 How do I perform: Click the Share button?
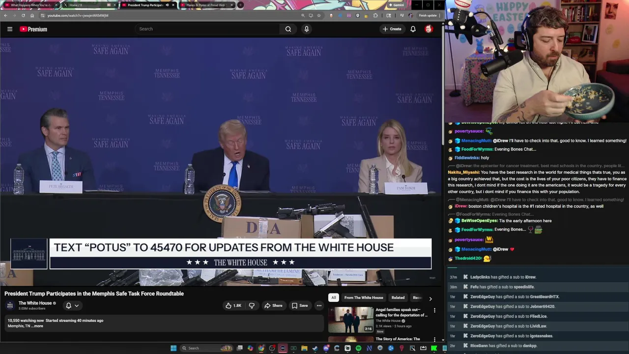pyautogui.click(x=273, y=305)
